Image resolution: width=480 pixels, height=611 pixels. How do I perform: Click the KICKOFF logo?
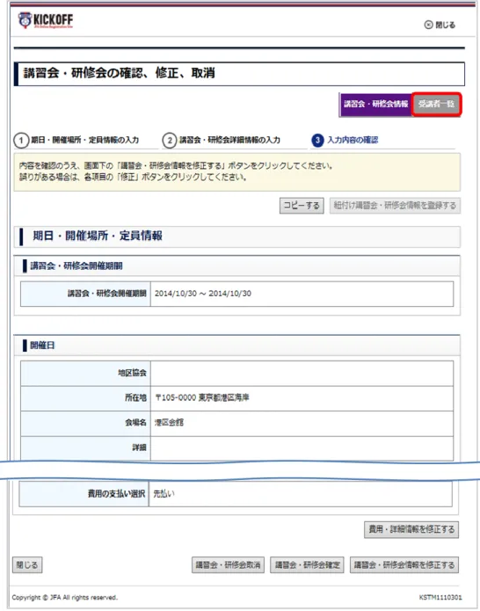(x=46, y=20)
